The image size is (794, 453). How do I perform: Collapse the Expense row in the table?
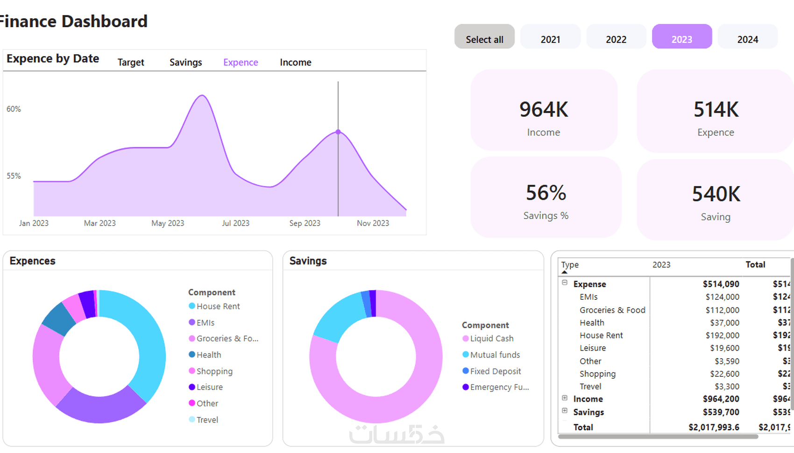(x=565, y=283)
